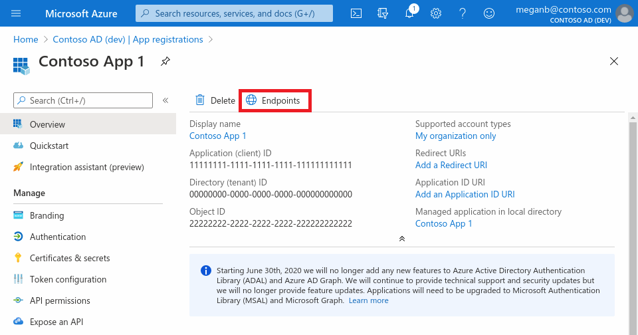Click the Authentication arrow icon
638x335 pixels.
[x=19, y=237]
